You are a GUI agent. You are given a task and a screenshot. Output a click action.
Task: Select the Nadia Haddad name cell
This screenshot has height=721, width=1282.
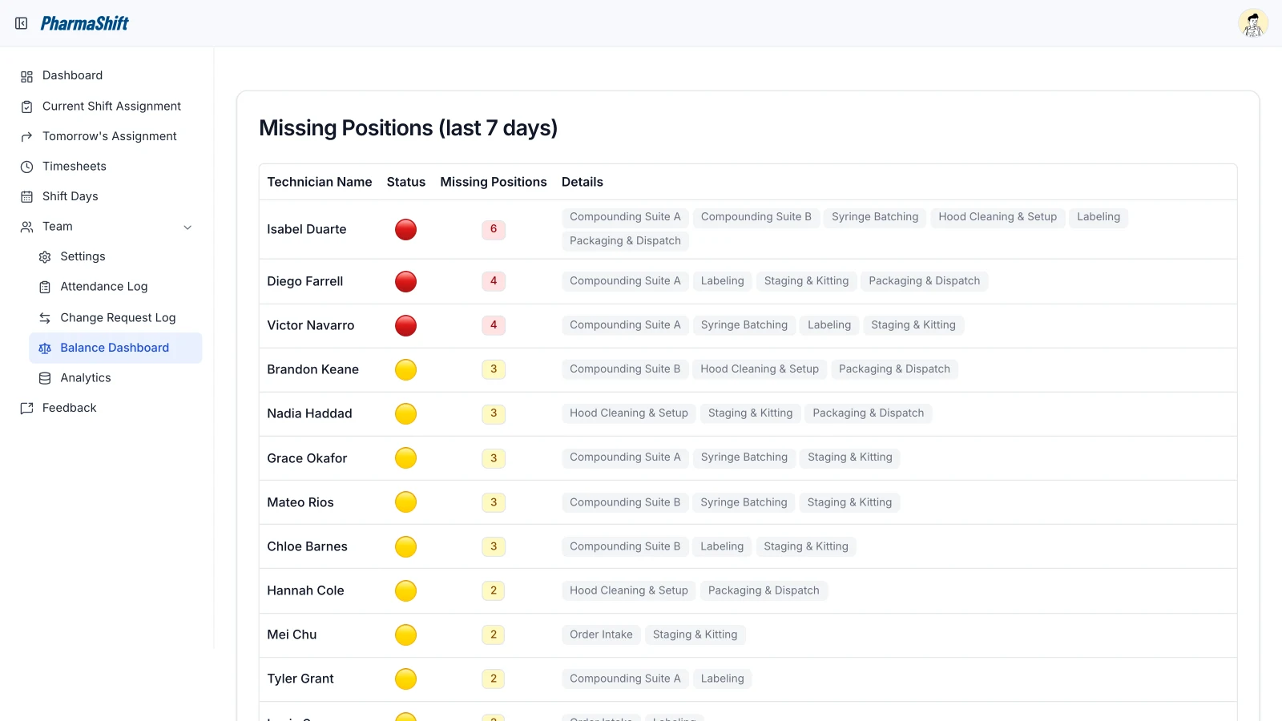pos(310,413)
